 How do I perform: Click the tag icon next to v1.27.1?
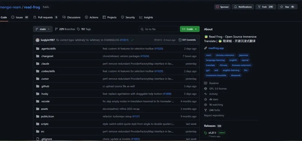tap(206, 133)
